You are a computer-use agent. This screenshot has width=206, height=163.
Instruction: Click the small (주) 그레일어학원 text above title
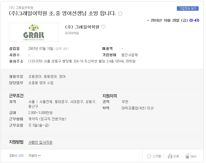coord(21,8)
